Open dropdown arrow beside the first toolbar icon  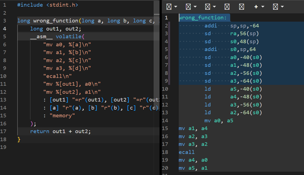click(176, 7)
